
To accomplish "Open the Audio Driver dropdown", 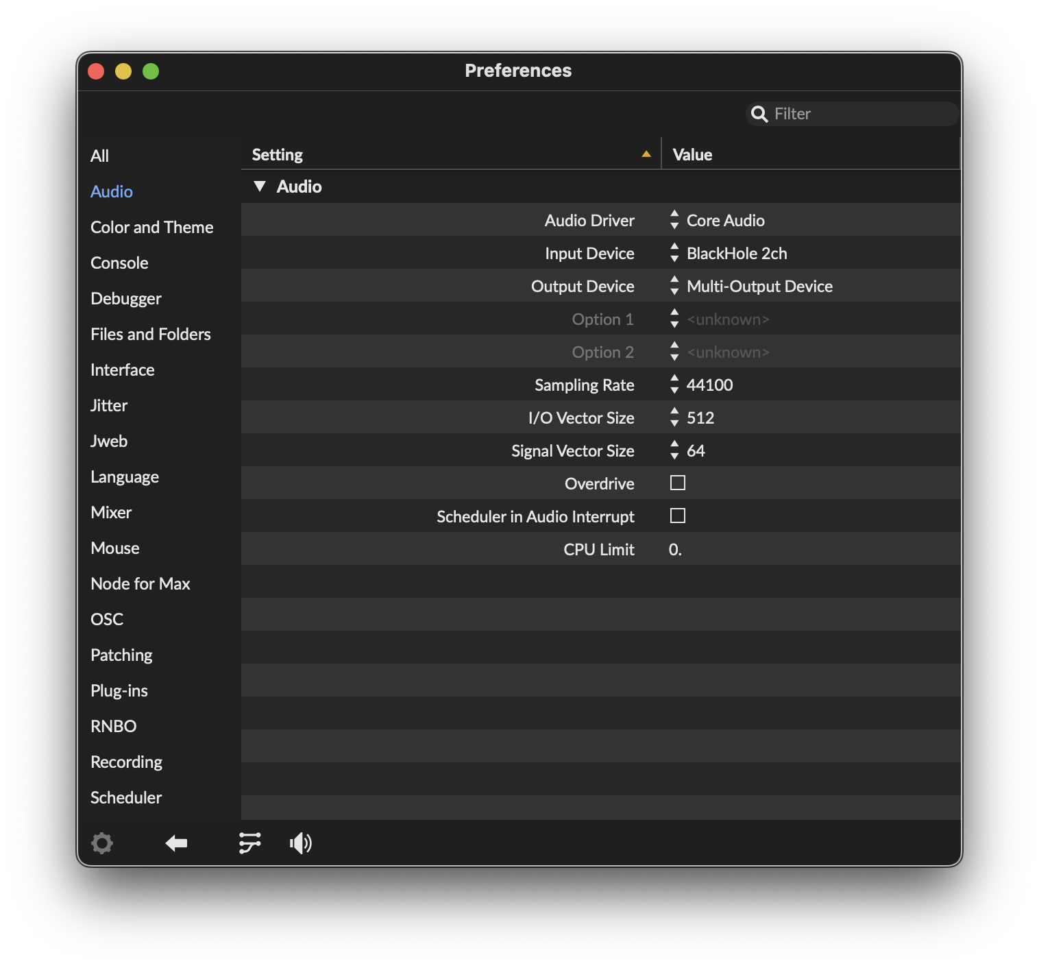I will 725,220.
